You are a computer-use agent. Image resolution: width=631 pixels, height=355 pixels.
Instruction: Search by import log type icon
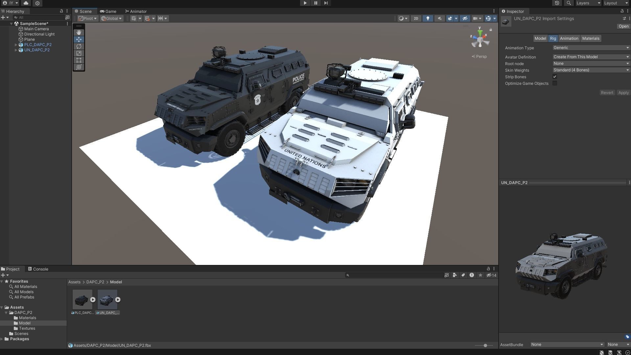click(472, 275)
